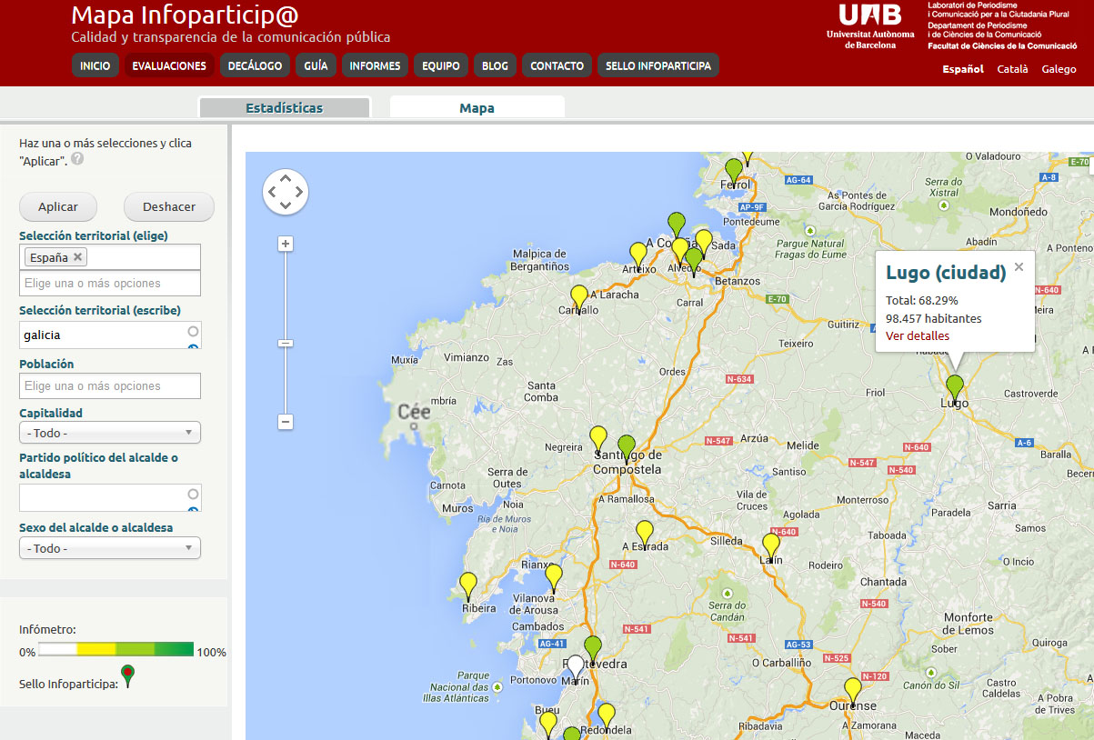
Task: Switch language to Galego
Action: [1059, 69]
